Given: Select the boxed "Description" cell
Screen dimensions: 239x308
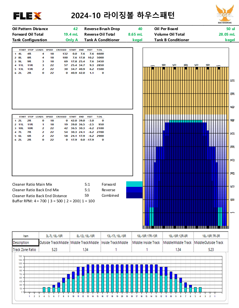Looking at the screenshot, I should pyautogui.click(x=26, y=242).
